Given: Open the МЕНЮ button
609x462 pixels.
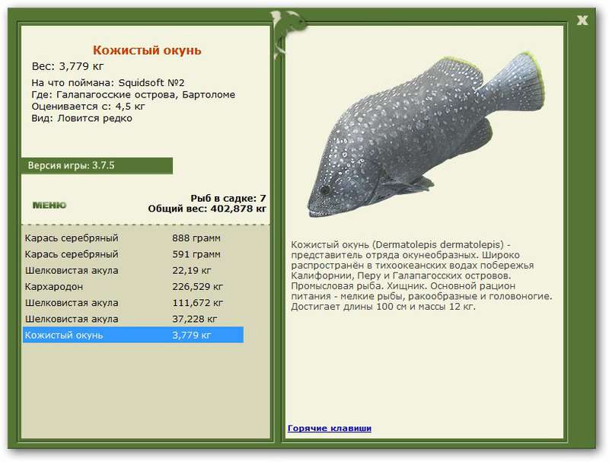Looking at the screenshot, I should [49, 205].
